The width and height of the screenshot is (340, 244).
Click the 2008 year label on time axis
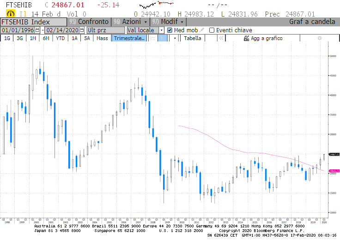click(152, 222)
